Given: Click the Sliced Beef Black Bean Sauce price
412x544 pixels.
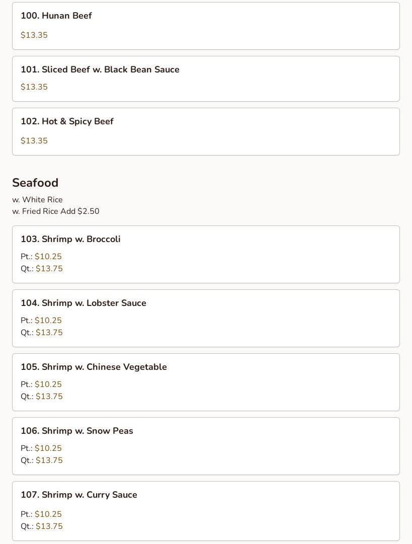Looking at the screenshot, I should coord(34,87).
